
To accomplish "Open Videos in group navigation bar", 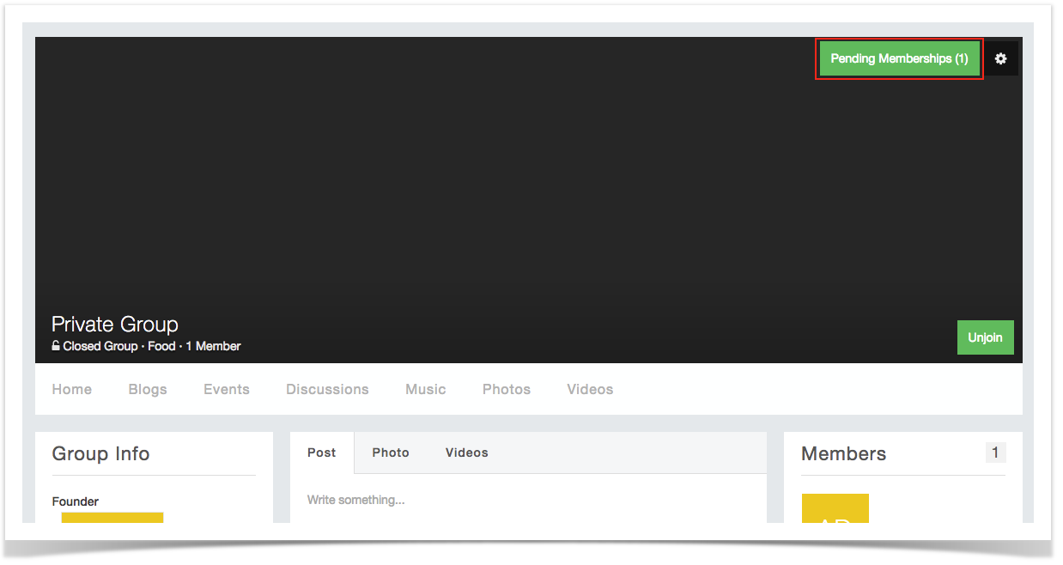I will pos(590,389).
